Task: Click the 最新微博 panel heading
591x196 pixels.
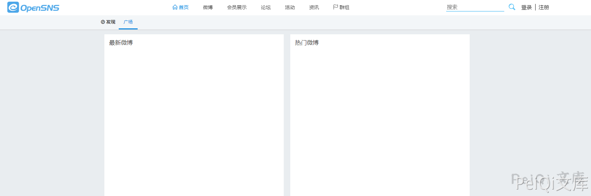Action: pyautogui.click(x=121, y=43)
